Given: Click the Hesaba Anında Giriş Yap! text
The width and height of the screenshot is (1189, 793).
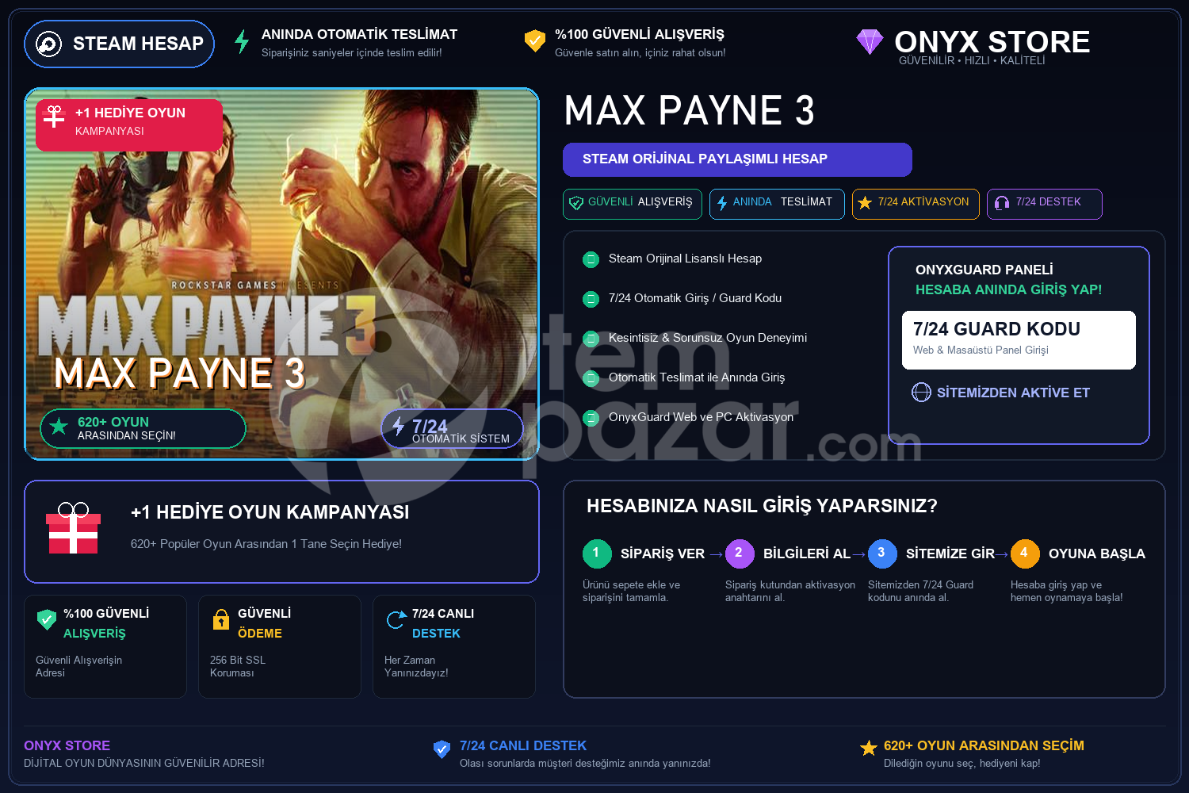Looking at the screenshot, I should tap(1009, 289).
